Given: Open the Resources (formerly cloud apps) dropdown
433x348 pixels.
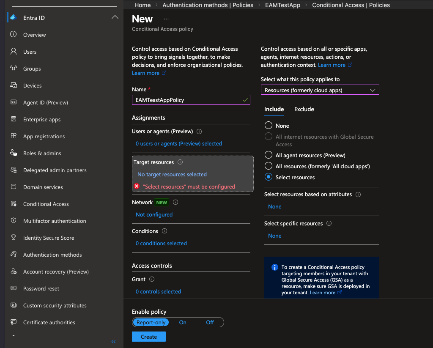Looking at the screenshot, I should click(x=320, y=90).
